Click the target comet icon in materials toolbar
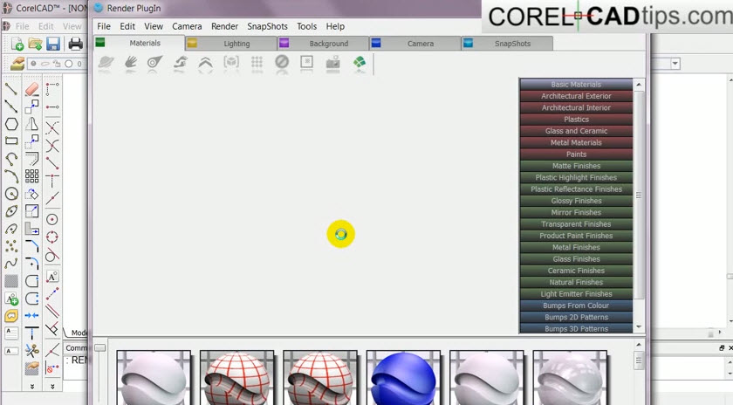Image resolution: width=733 pixels, height=405 pixels. pos(154,63)
